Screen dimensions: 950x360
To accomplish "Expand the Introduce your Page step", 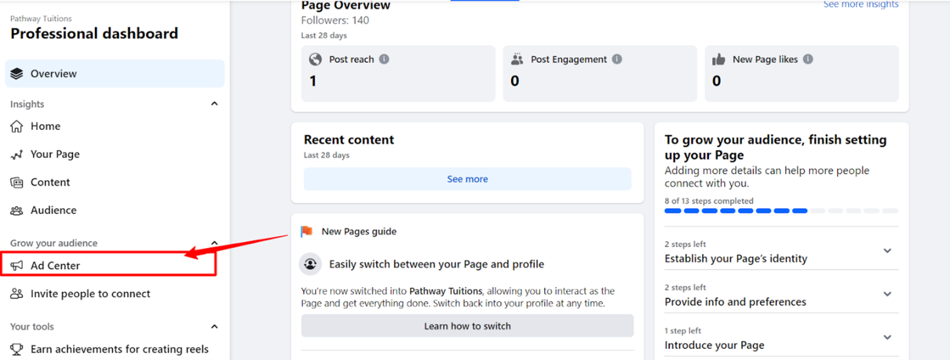I will pos(887,337).
